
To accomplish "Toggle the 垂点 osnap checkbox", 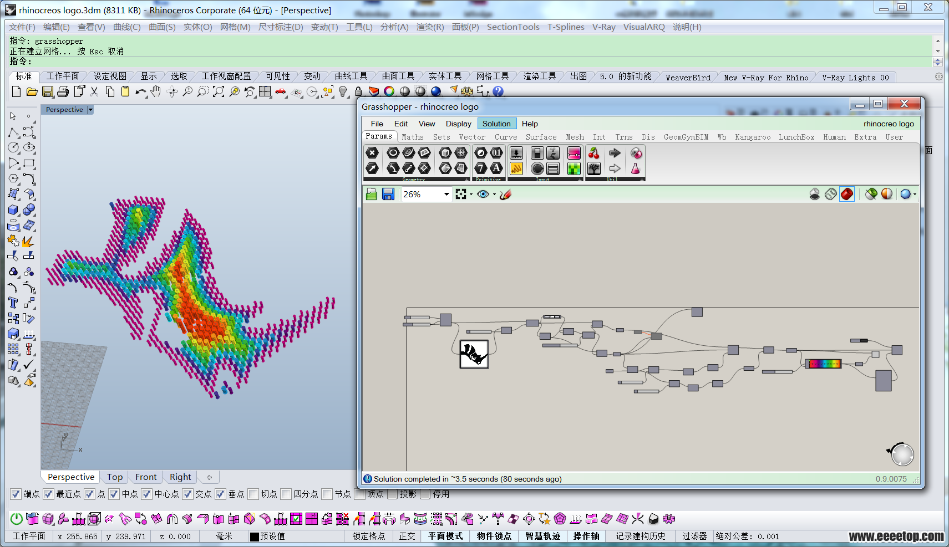I will 221,494.
